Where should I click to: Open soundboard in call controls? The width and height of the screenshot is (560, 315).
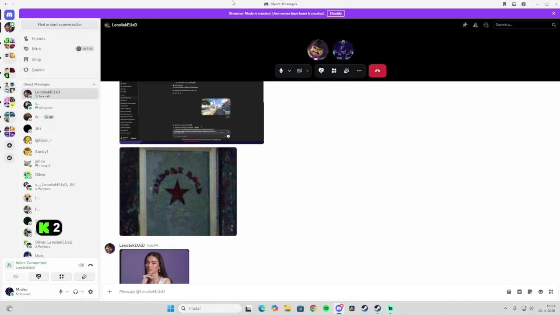click(346, 71)
